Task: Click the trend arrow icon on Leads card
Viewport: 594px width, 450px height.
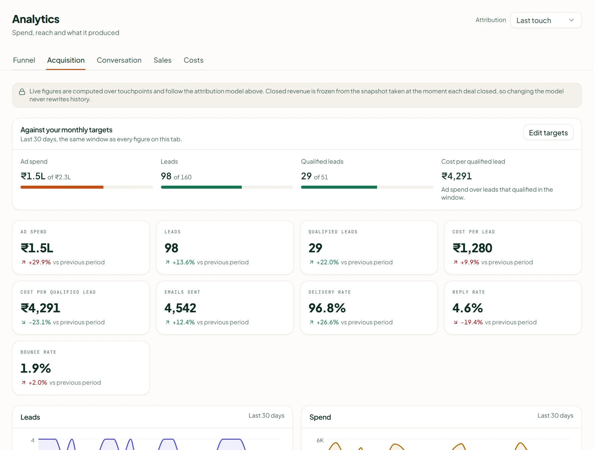Action: tap(168, 262)
